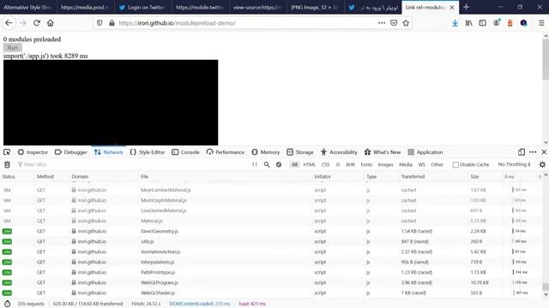Open devtools customize three-dots menu

(533, 152)
